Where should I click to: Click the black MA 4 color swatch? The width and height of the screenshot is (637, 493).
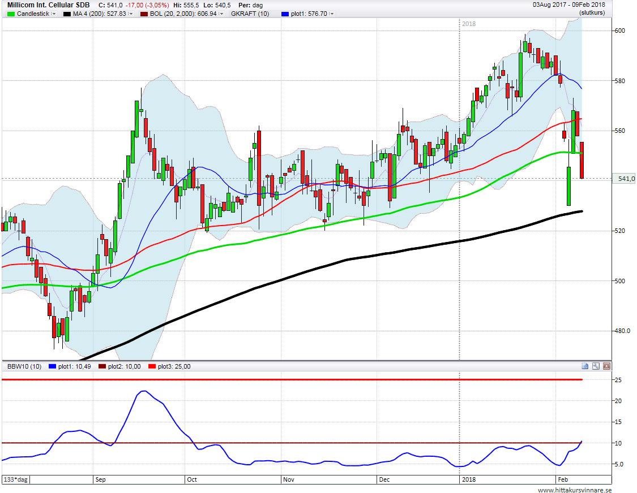pos(67,14)
